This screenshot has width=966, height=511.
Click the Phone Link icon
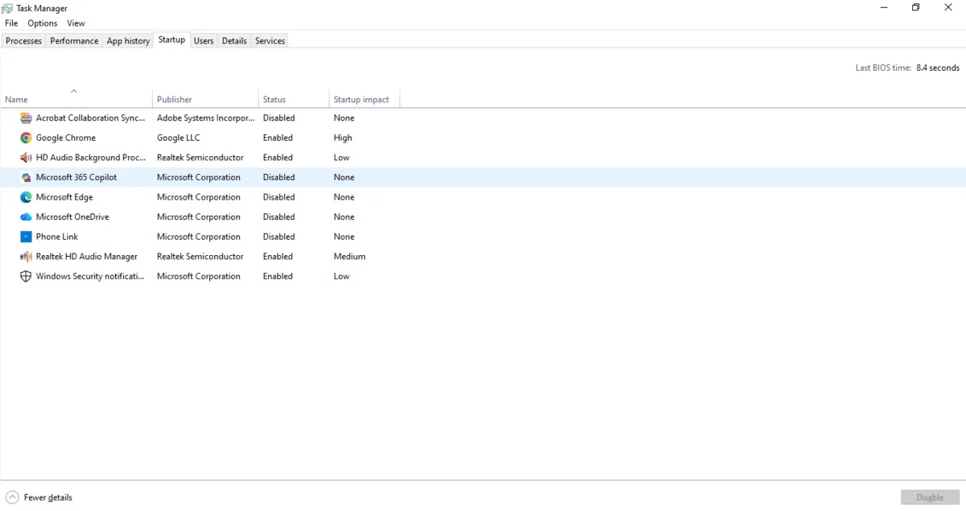26,237
